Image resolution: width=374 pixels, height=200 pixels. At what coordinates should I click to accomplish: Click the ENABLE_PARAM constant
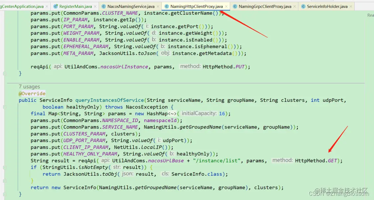(x=81, y=40)
